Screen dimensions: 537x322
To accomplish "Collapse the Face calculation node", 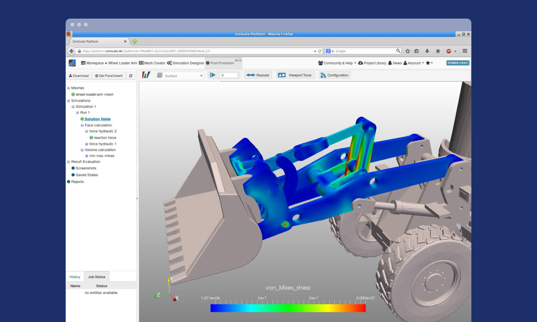I will [82, 125].
